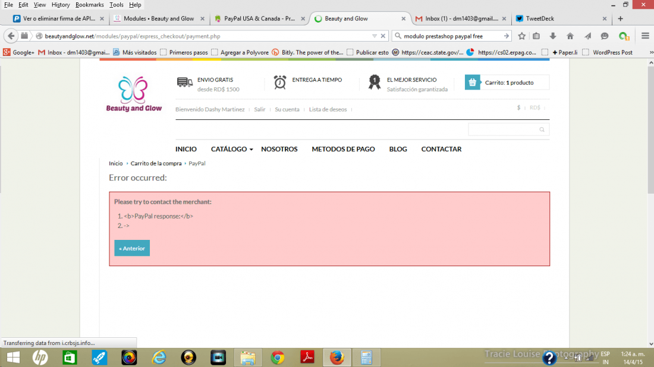The width and height of the screenshot is (654, 367).
Task: Open the NOSOTROS page link
Action: [x=279, y=148]
